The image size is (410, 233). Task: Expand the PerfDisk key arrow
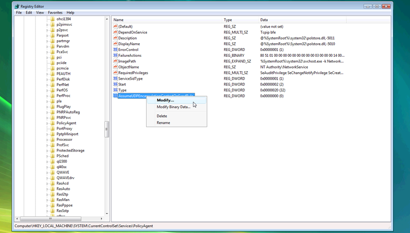(48, 79)
